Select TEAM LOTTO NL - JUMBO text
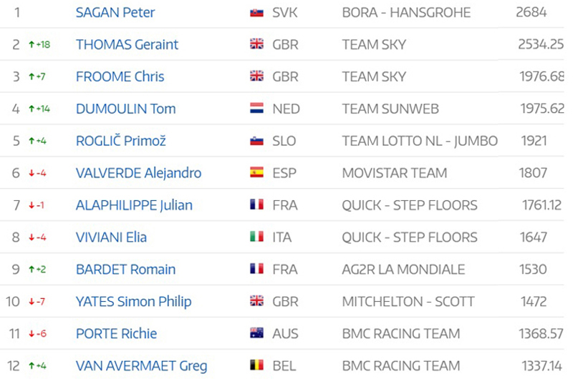The height and width of the screenshot is (379, 573). [x=420, y=141]
